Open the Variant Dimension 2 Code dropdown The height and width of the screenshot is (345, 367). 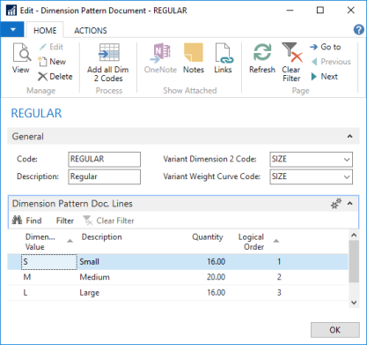[347, 160]
